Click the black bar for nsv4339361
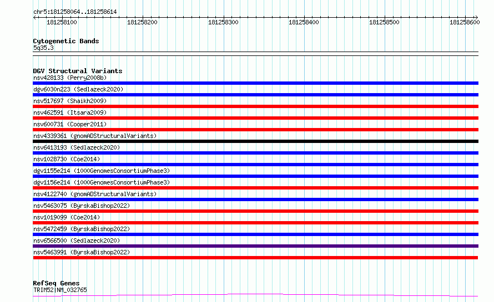This screenshot has width=494, height=302. coord(255,141)
